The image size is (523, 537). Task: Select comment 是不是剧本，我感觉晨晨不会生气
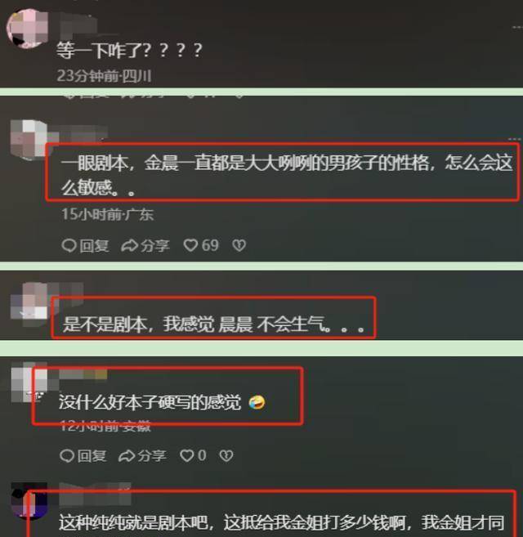tap(213, 324)
